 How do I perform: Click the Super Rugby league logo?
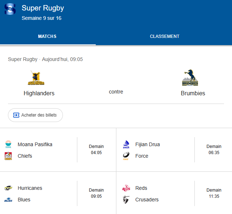[x=10, y=9]
